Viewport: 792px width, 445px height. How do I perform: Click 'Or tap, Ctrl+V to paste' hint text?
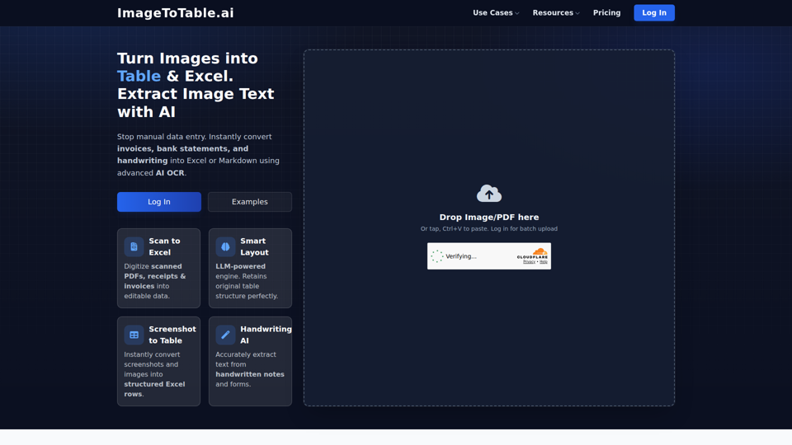coord(489,228)
